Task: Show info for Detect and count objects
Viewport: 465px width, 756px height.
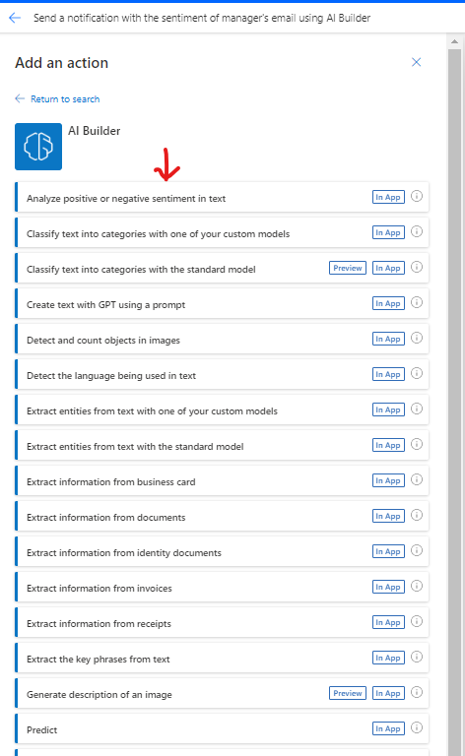Action: [x=417, y=338]
